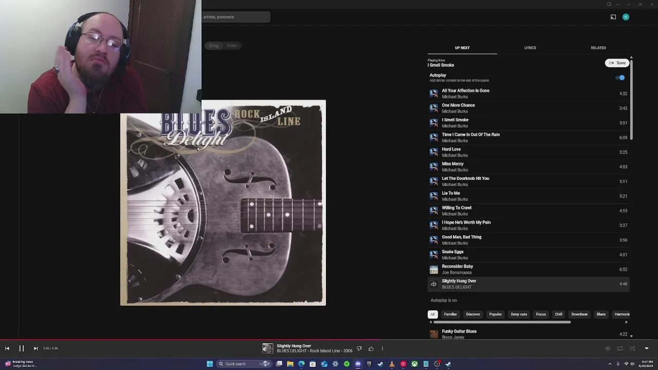The width and height of the screenshot is (658, 370).
Task: Play Time I Came In Out Of The Rain
Action: pos(528,137)
